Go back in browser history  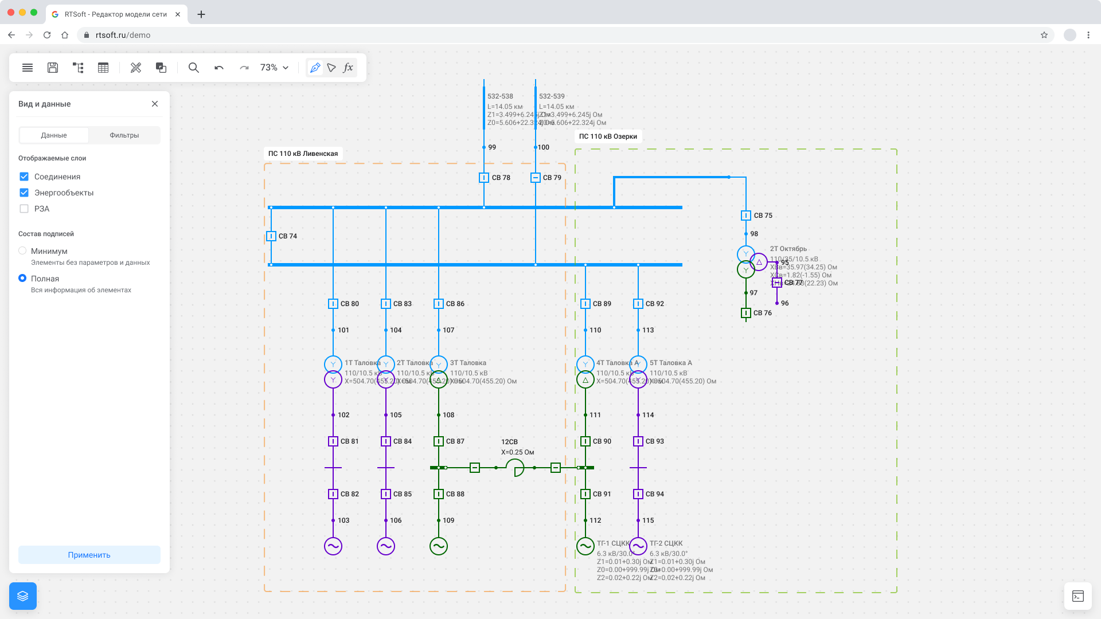click(x=11, y=35)
